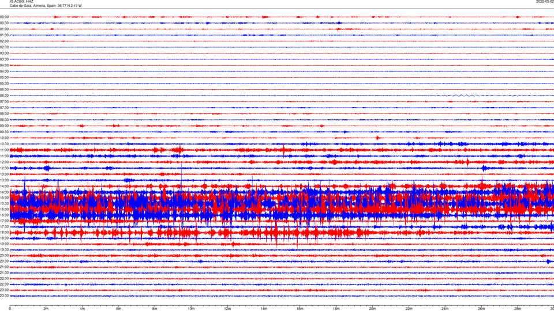Select the 22:30 trace time label
This screenshot has width=554, height=311.
point(4,284)
